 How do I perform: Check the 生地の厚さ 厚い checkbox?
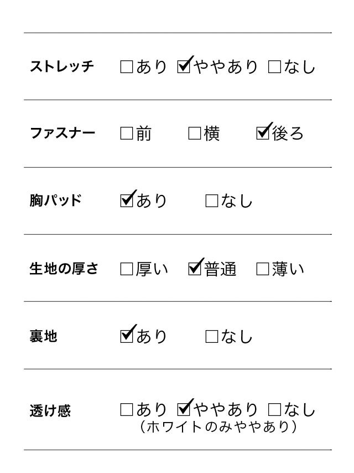pos(127,270)
